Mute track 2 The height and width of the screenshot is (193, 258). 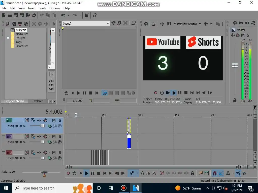tap(54, 136)
